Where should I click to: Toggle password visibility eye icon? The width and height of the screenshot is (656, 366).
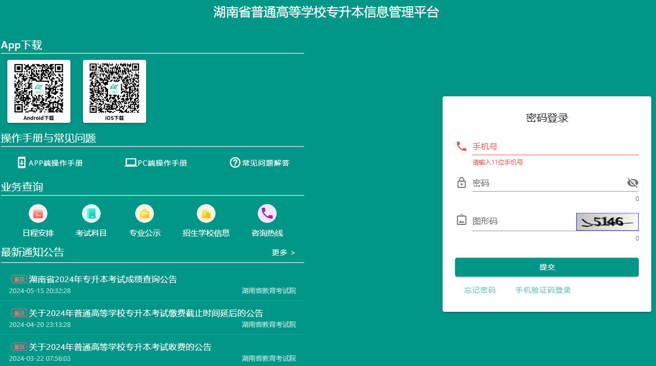633,183
